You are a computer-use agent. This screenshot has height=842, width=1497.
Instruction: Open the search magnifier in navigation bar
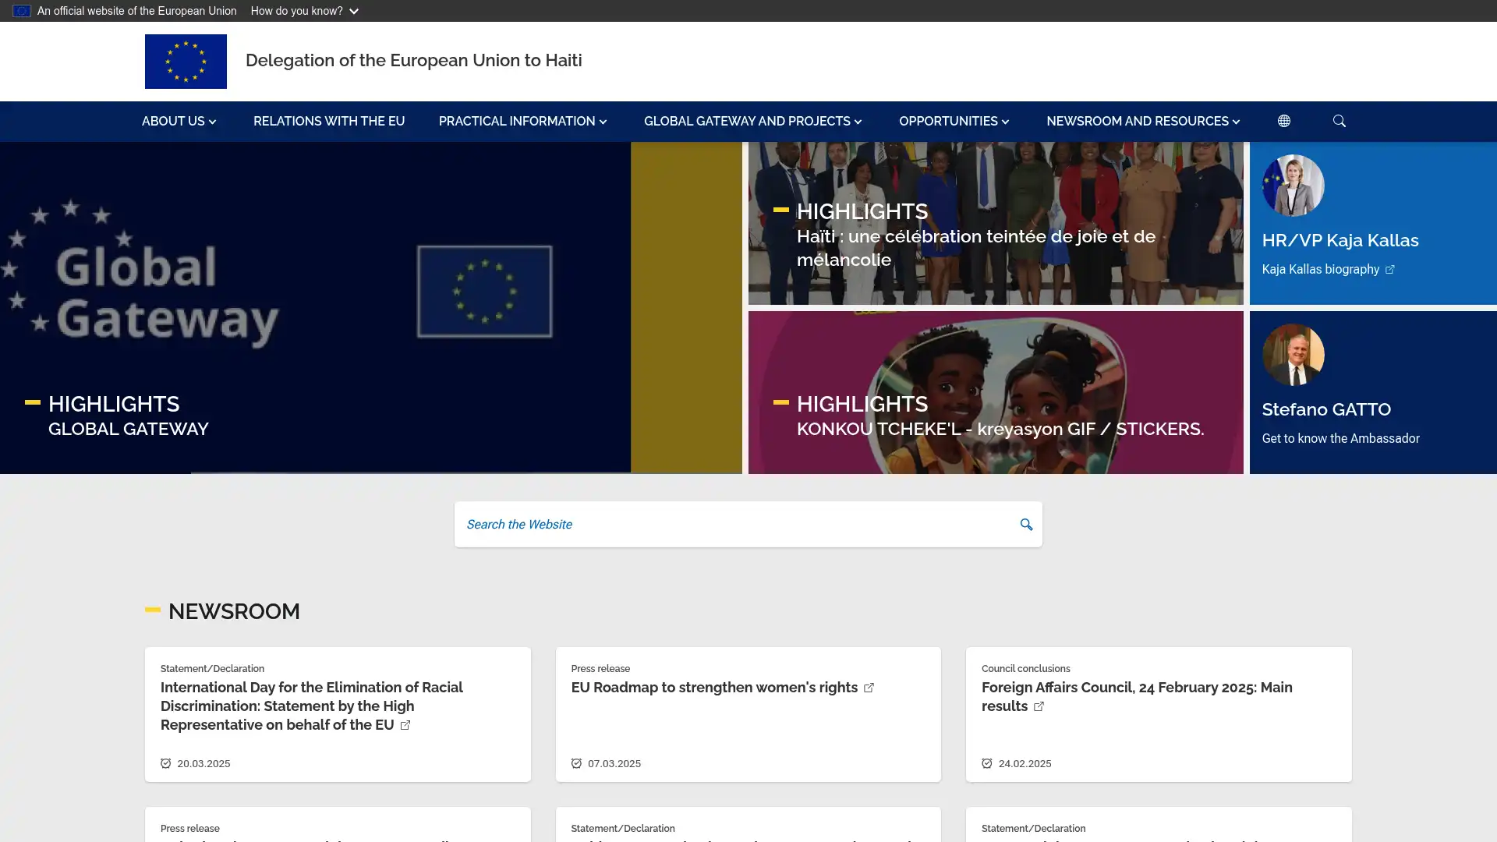click(x=1339, y=121)
